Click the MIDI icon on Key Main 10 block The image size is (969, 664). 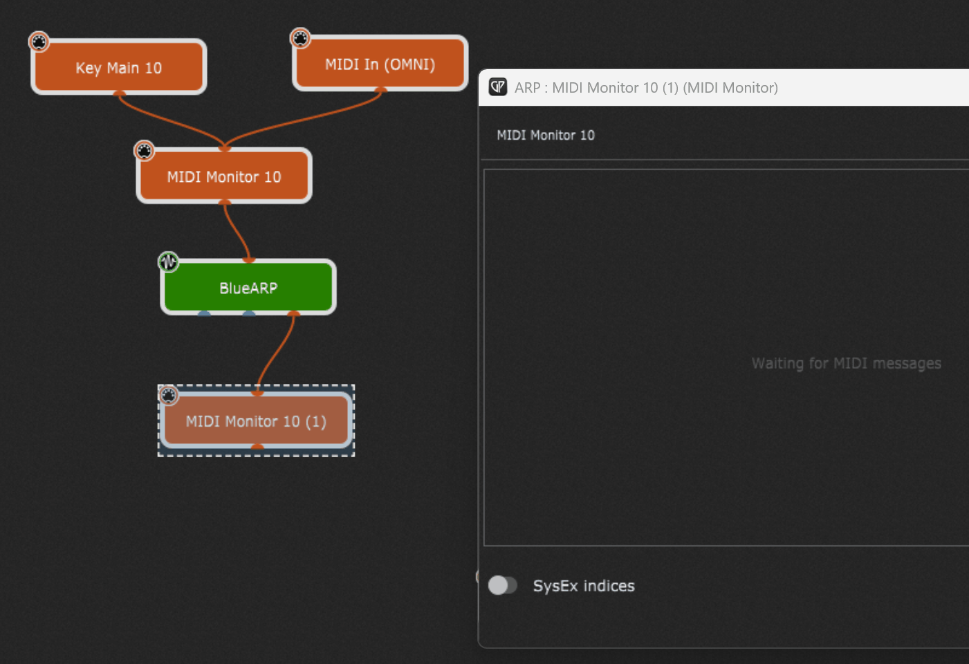[39, 42]
